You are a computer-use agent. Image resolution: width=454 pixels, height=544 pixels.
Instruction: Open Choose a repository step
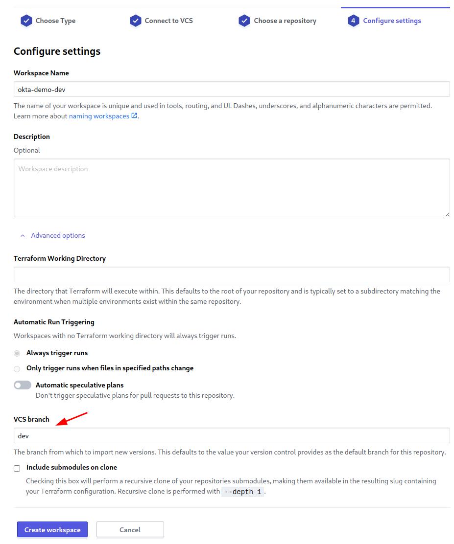pos(285,21)
